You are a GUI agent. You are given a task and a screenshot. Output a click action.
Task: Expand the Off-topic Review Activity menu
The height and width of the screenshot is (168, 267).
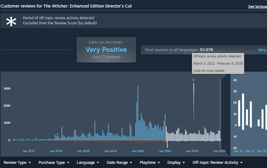tap(217, 163)
